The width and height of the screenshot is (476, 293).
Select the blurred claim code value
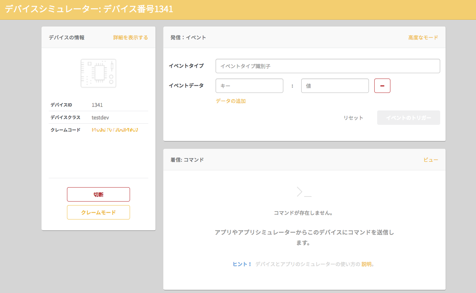tap(115, 129)
